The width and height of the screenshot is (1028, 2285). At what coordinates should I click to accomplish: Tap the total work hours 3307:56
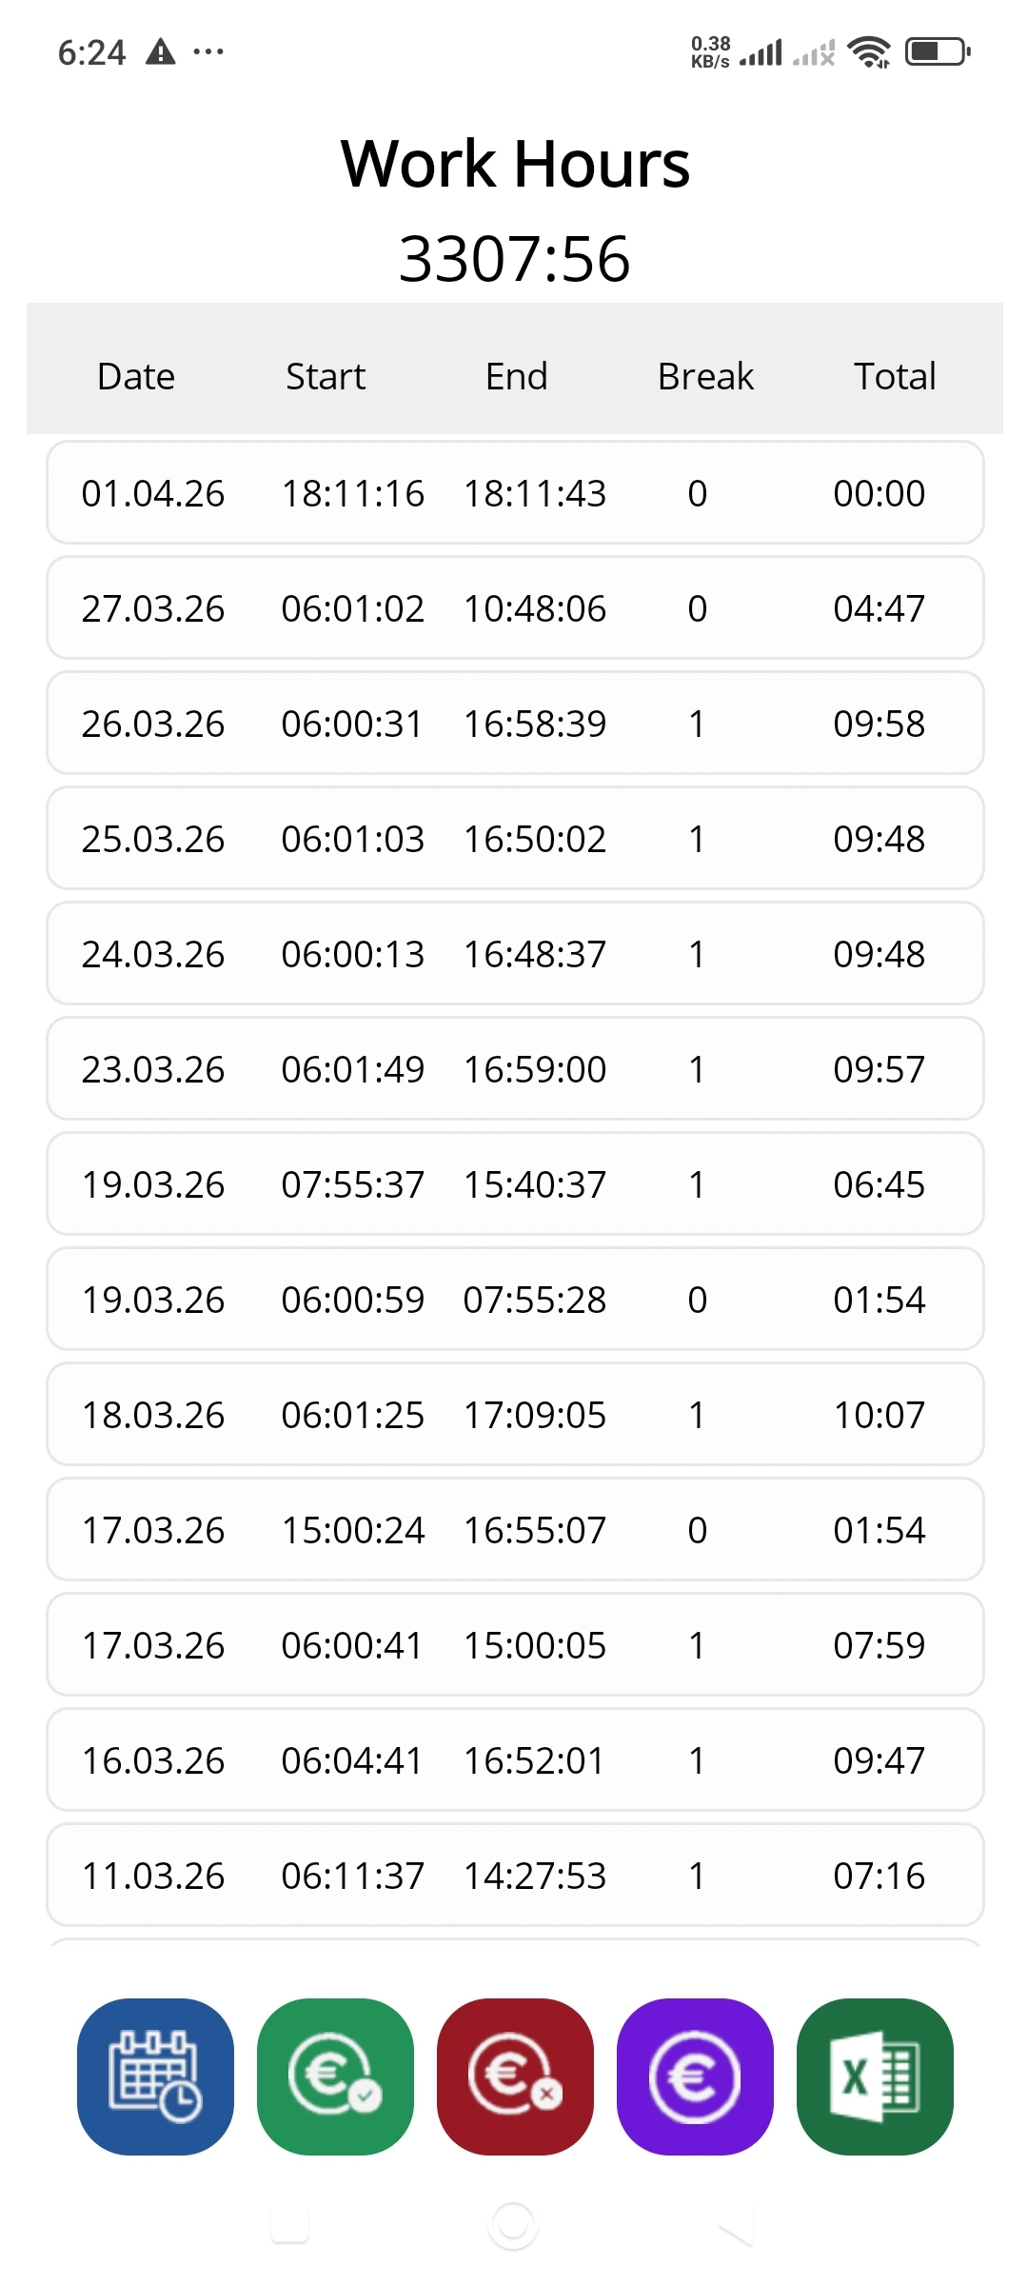tap(514, 258)
